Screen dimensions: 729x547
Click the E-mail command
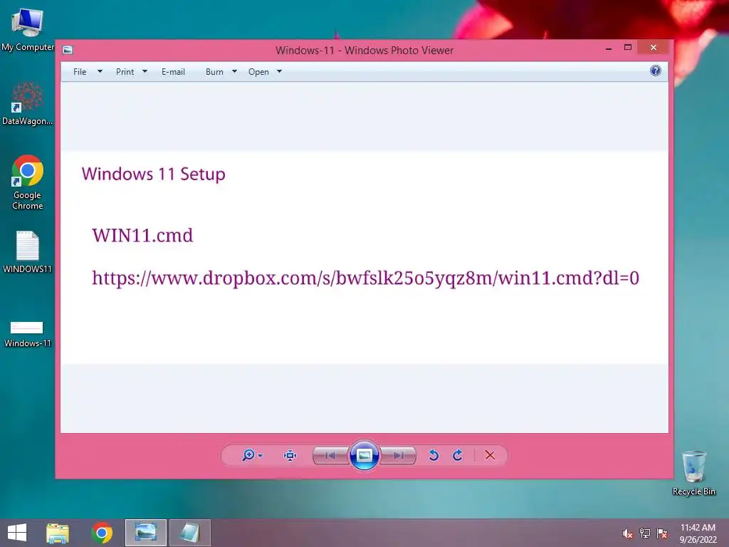pyautogui.click(x=173, y=72)
